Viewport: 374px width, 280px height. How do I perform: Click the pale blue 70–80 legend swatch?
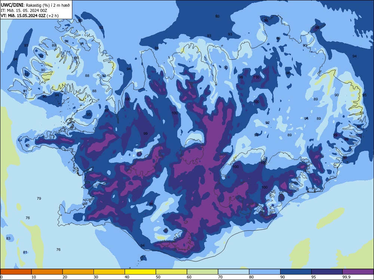coord(233,272)
